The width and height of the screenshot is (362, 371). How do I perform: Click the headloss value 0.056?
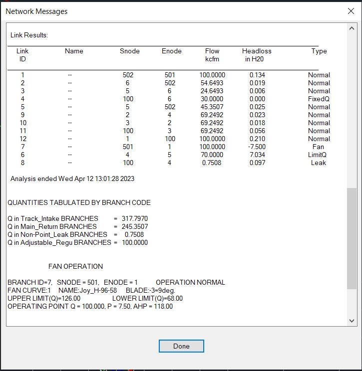(x=257, y=131)
